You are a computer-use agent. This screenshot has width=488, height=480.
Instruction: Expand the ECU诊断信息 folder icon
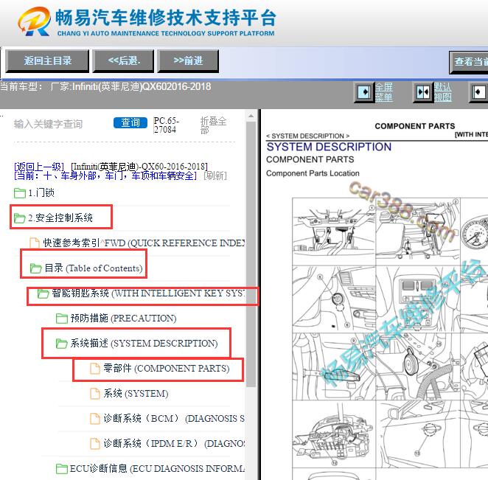(x=62, y=469)
